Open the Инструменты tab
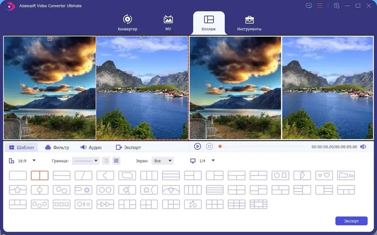This screenshot has width=377, height=235. pyautogui.click(x=249, y=23)
